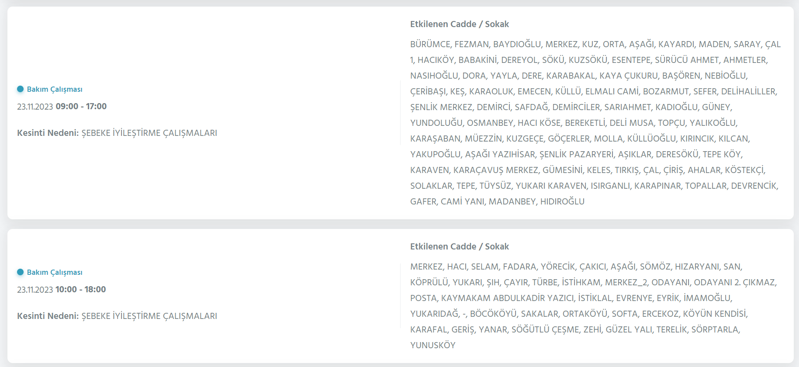Click the YUNUSKÖY entry ending the second list
The height and width of the screenshot is (367, 799).
pyautogui.click(x=433, y=345)
